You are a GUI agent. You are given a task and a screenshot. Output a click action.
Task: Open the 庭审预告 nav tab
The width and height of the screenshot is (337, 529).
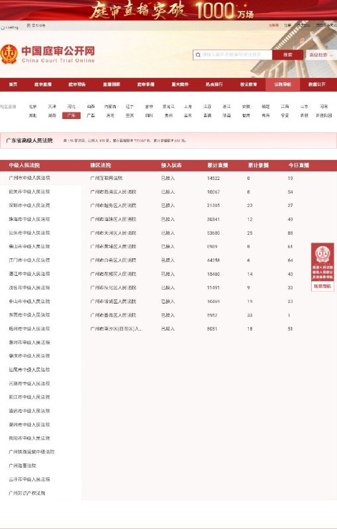point(77,85)
